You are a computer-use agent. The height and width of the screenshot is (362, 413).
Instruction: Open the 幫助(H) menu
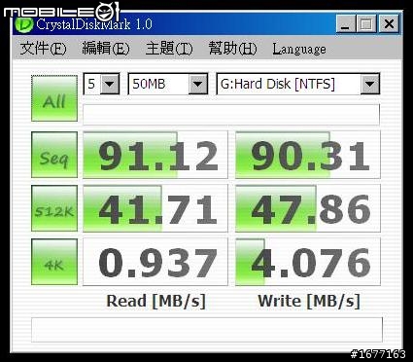(x=232, y=49)
